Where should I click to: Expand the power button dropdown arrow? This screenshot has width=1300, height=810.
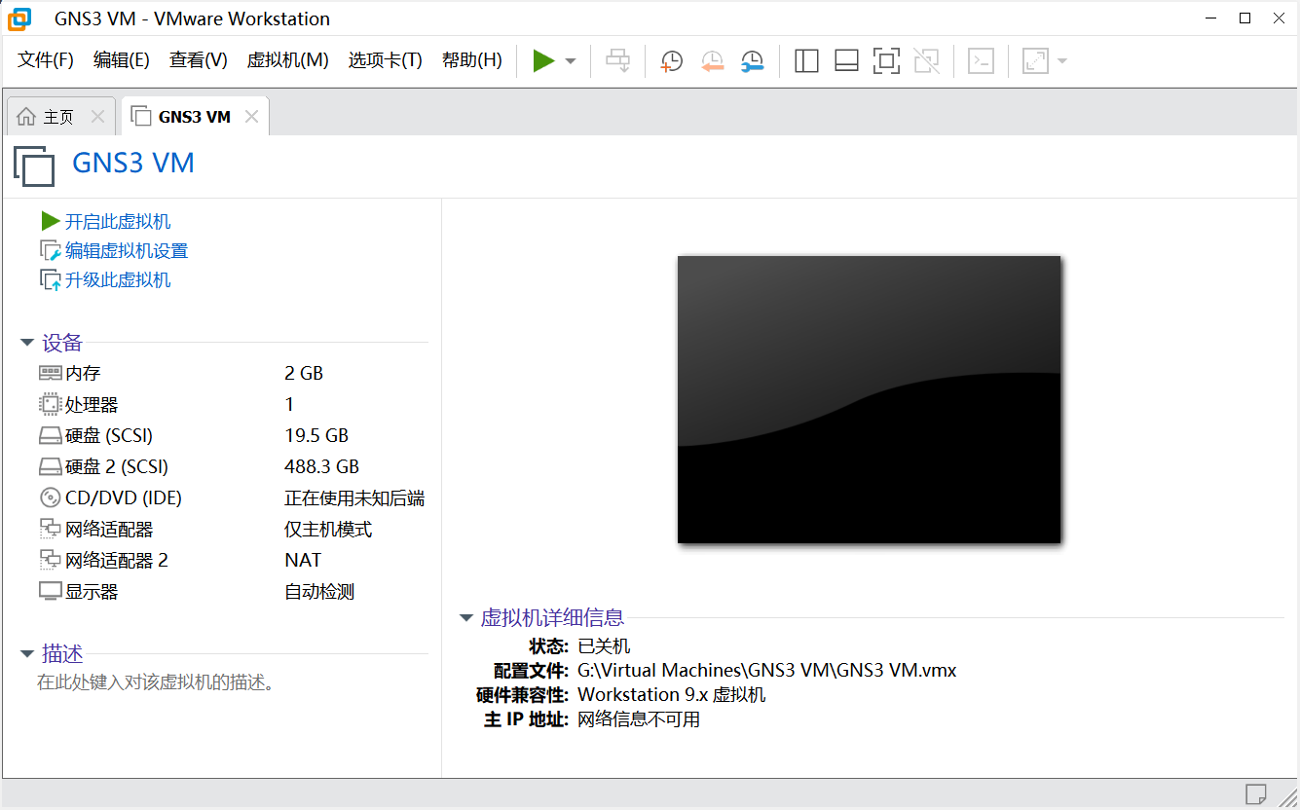[570, 60]
